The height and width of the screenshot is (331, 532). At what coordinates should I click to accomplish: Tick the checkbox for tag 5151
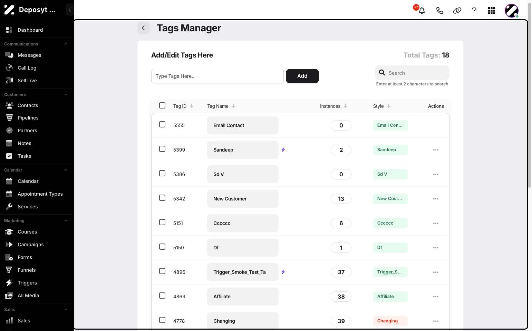coord(162,222)
